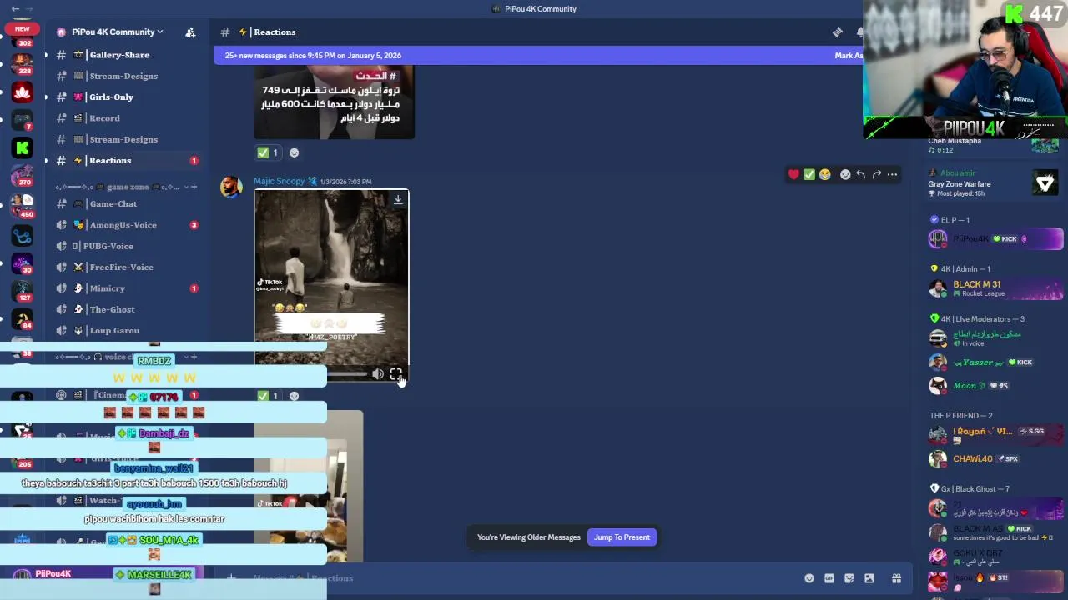Open the server icon with 228 badge
The image size is (1068, 600).
(x=23, y=63)
